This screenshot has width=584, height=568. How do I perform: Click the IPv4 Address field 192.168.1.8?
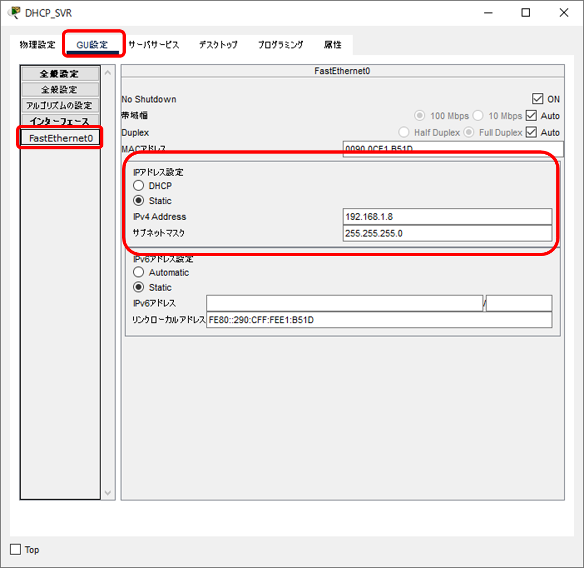point(447,217)
